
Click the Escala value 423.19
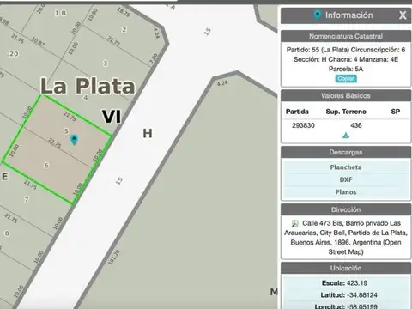click(x=357, y=283)
